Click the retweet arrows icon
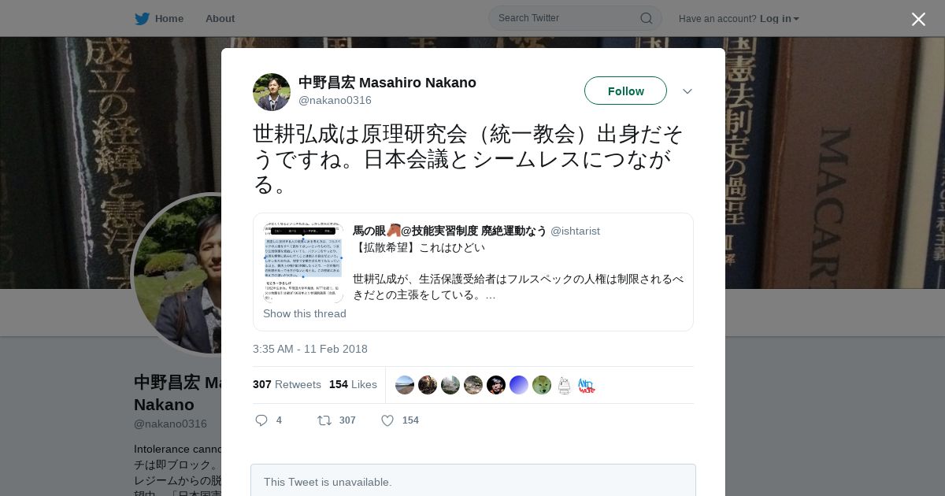 (x=324, y=420)
